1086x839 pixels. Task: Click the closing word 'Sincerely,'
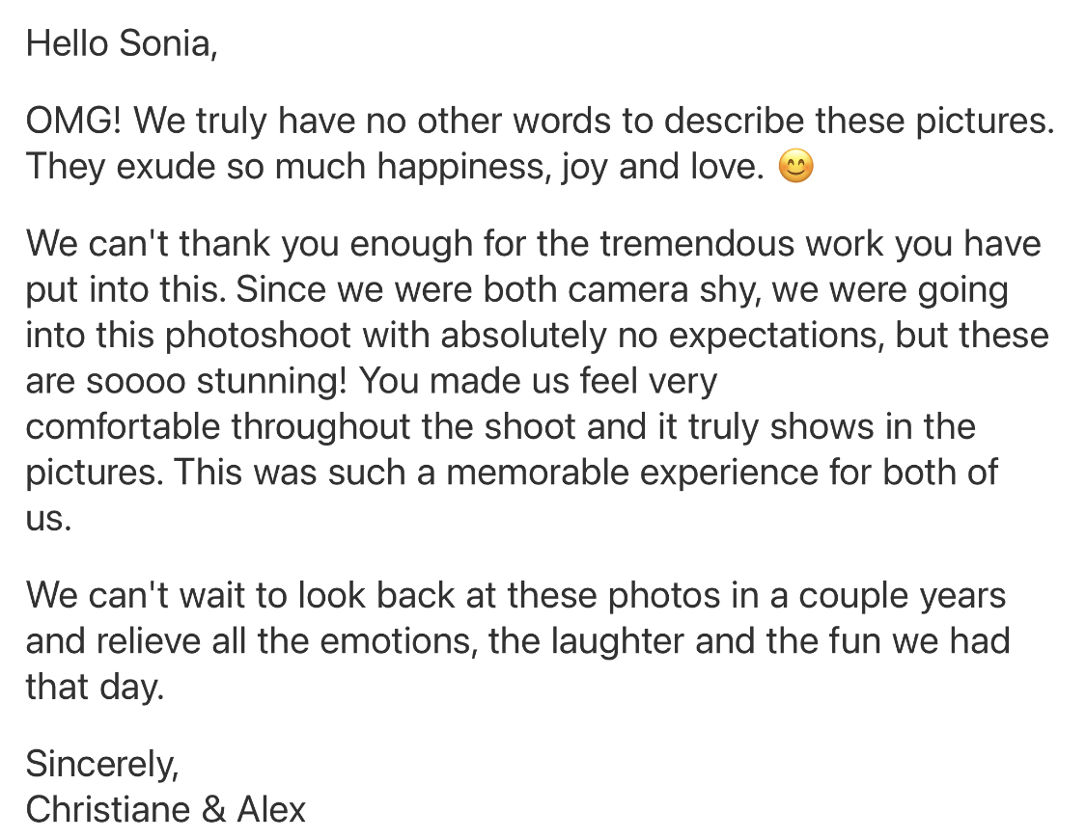101,765
